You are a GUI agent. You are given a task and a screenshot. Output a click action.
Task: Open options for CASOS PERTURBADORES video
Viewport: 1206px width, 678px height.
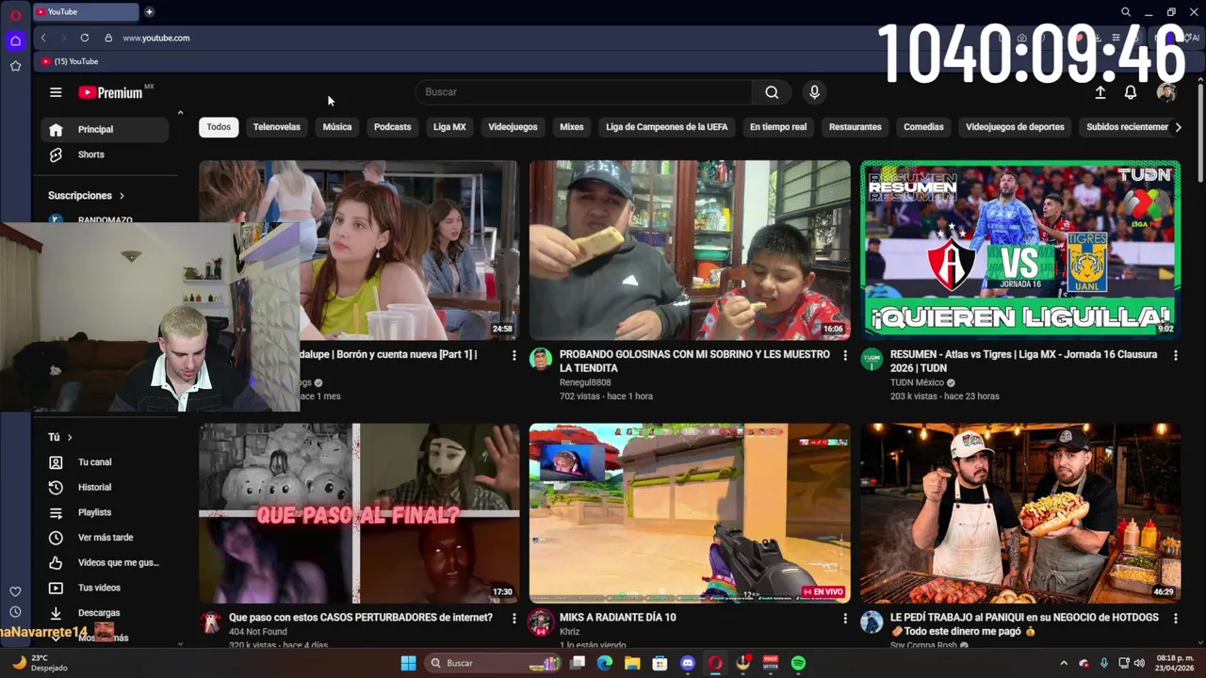point(513,618)
